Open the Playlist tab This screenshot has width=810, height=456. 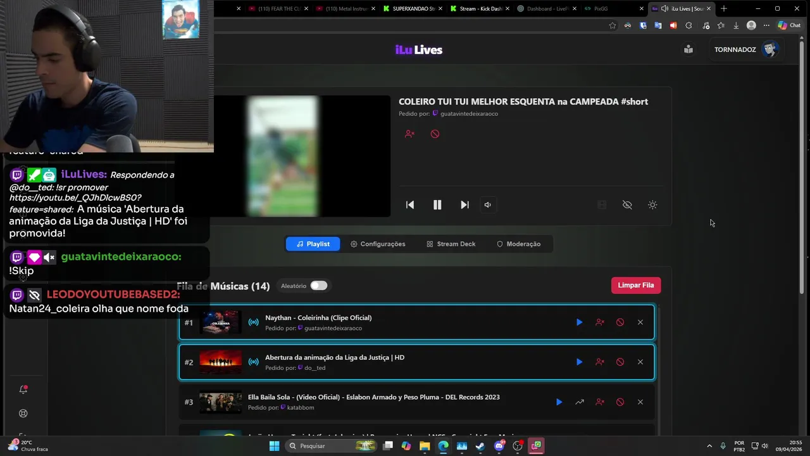click(x=313, y=244)
